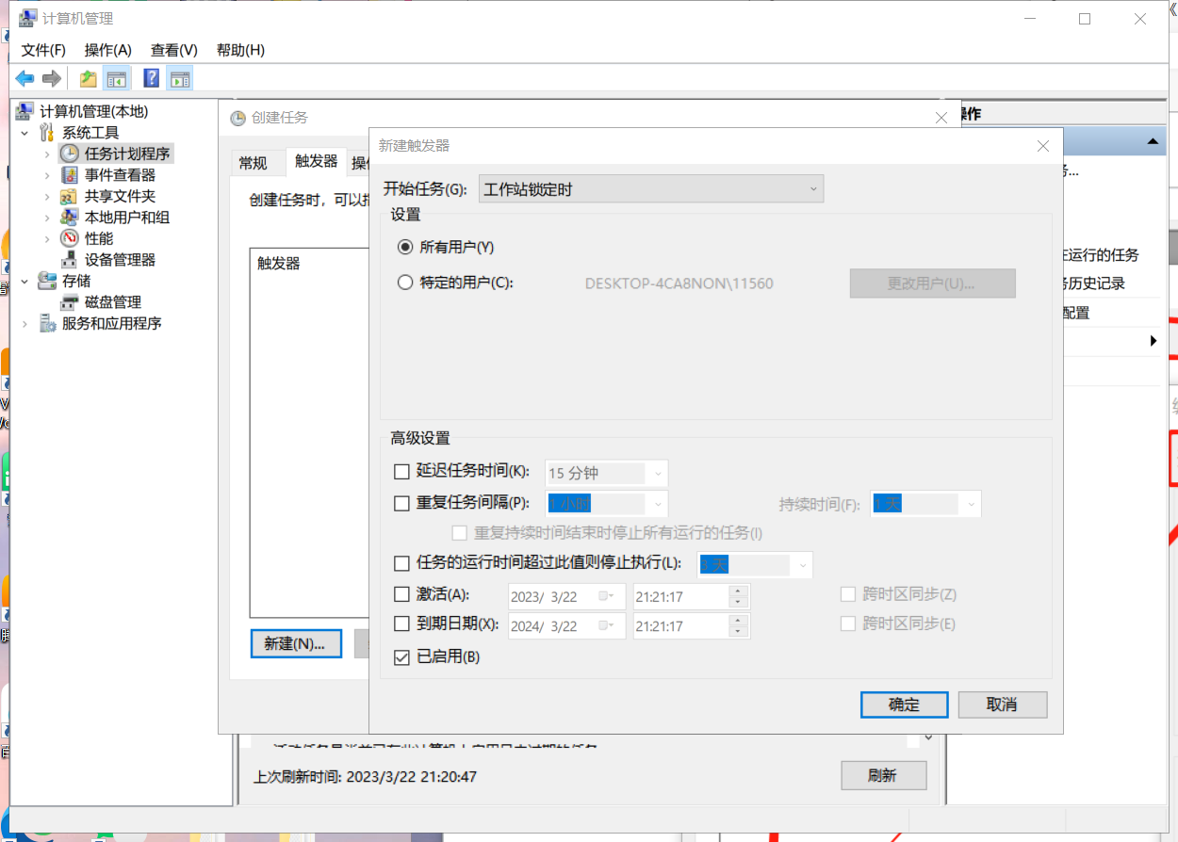Click the Back arrow toolbar icon
Screen dimensions: 1178x842
tap(25, 79)
